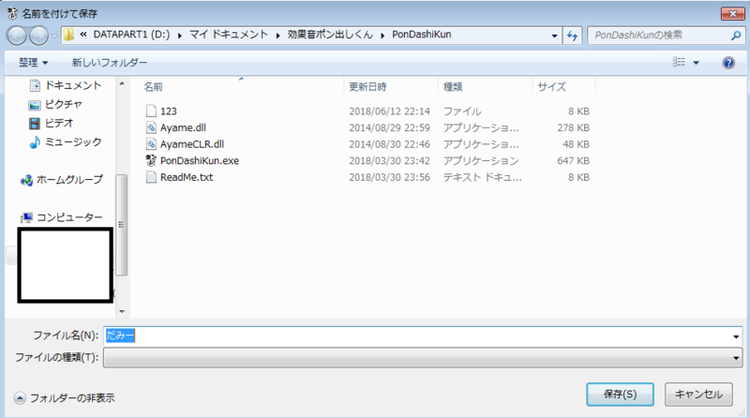Click the 647 KB size cell

click(573, 160)
